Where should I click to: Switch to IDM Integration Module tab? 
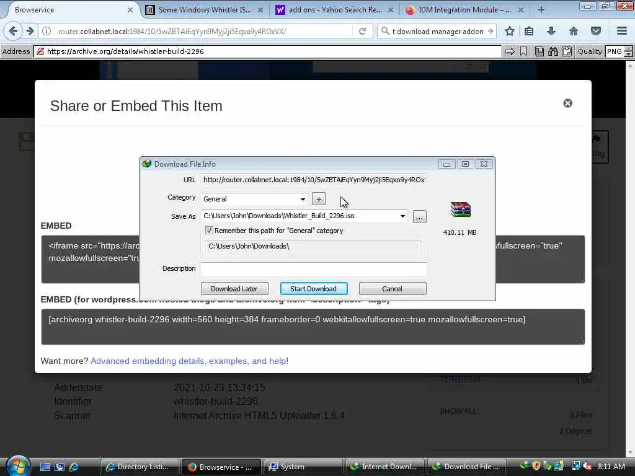click(464, 10)
